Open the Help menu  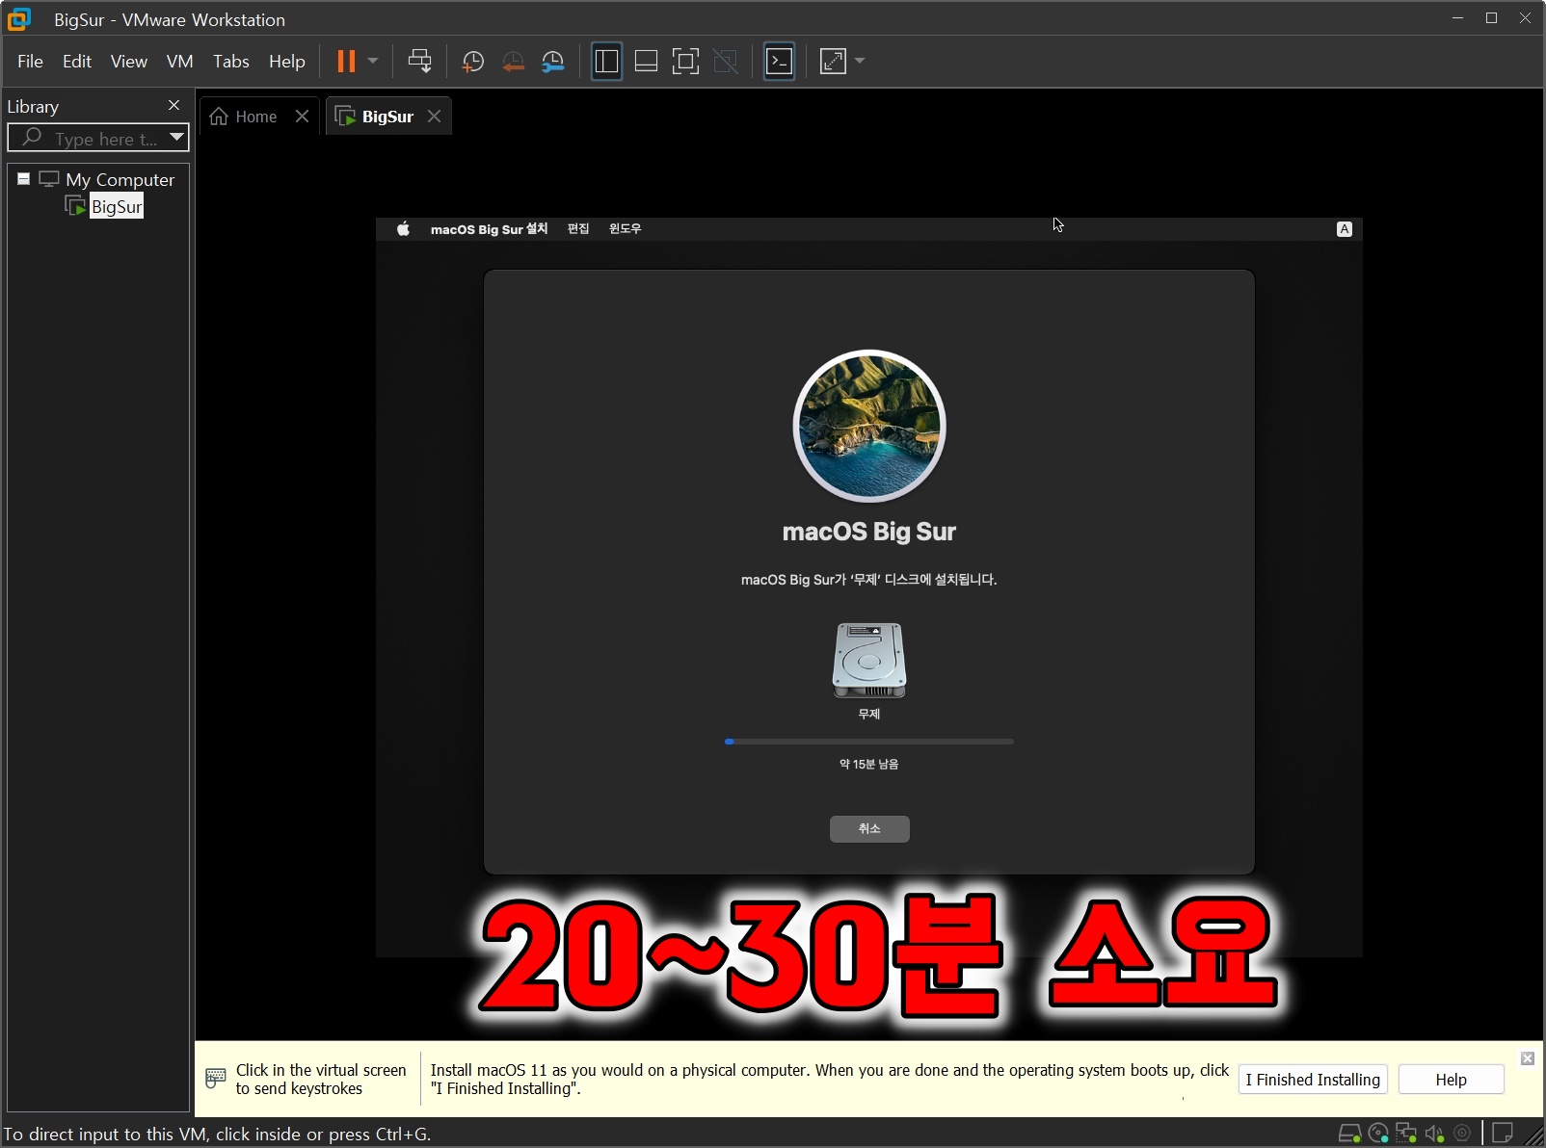coord(287,62)
